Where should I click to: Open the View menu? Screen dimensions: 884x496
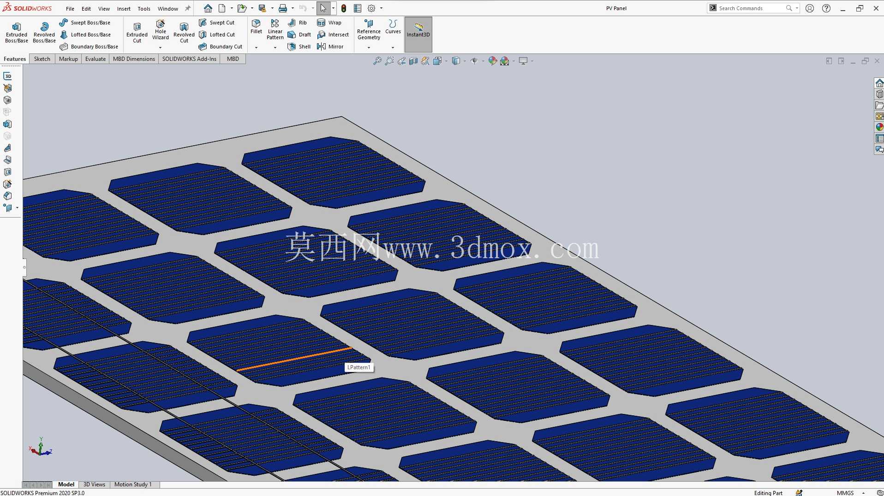[104, 8]
